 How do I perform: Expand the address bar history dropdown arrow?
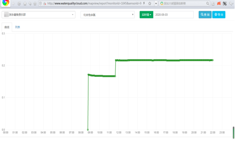tap(156, 3)
